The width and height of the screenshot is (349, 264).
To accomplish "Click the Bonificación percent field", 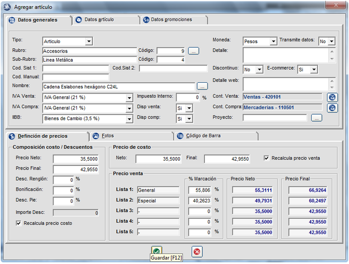I will [64, 191].
